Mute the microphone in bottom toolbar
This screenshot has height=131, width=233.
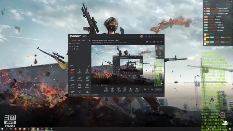point(130,89)
